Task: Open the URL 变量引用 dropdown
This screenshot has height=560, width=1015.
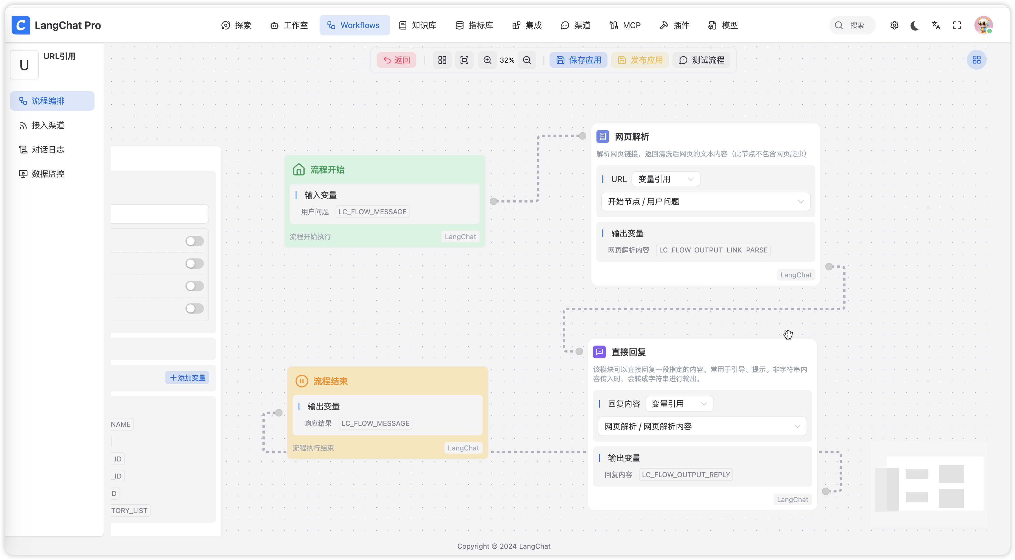Action: click(x=665, y=179)
